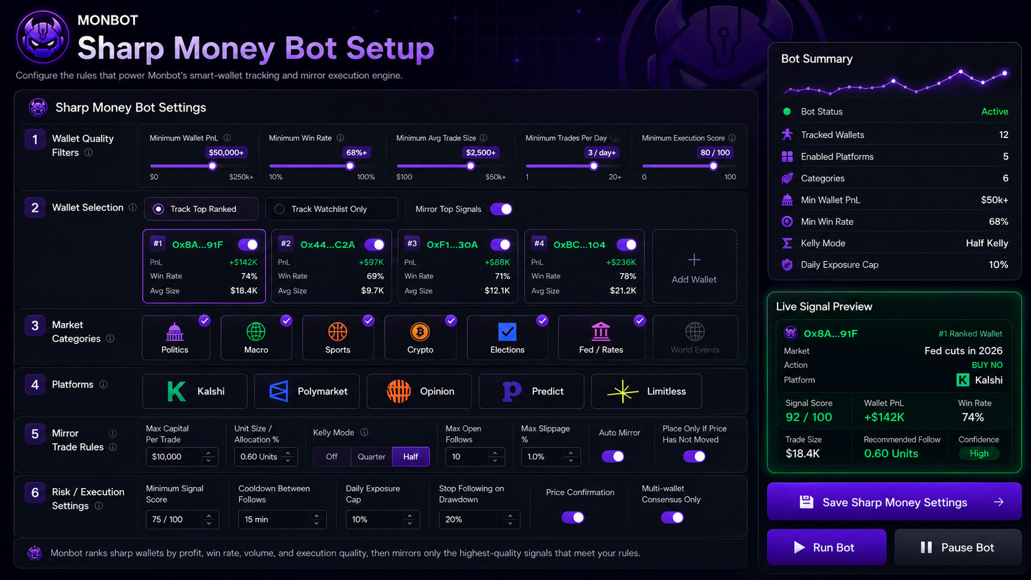Step the Max Capital Per Trade spinner
Image resolution: width=1031 pixels, height=580 pixels.
click(x=208, y=457)
